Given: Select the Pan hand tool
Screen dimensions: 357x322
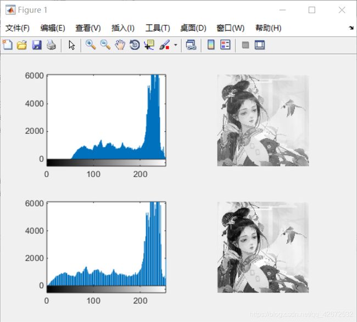Looking at the screenshot, I should click(120, 45).
